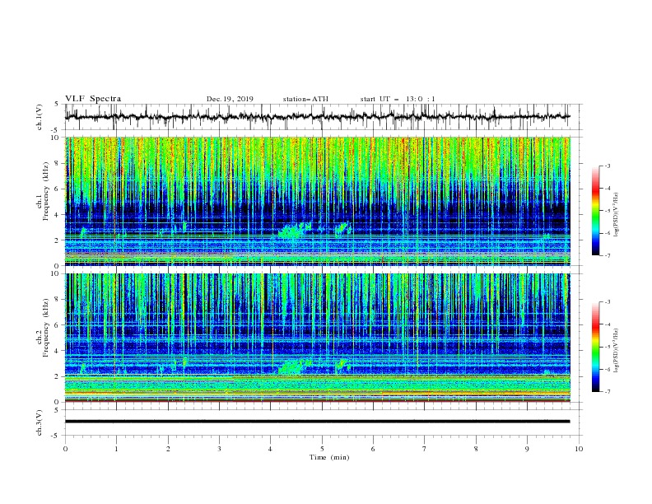Viewport: 652px width, 504px height.
Task: Click the "start UT = 13:0 :1" text
Action: pyautogui.click(x=398, y=99)
